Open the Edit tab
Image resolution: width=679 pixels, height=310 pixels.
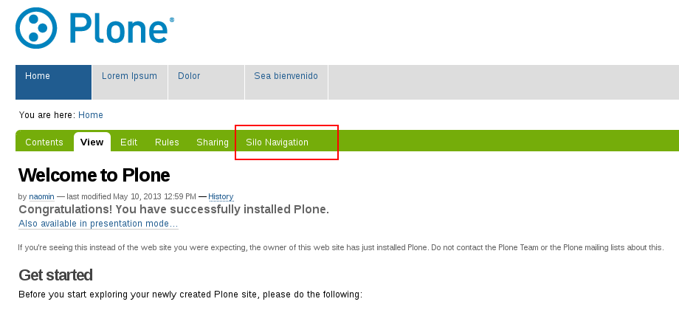point(129,142)
